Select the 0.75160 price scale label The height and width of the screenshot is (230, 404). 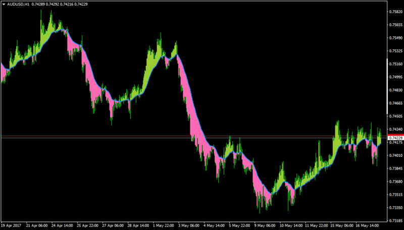396,64
